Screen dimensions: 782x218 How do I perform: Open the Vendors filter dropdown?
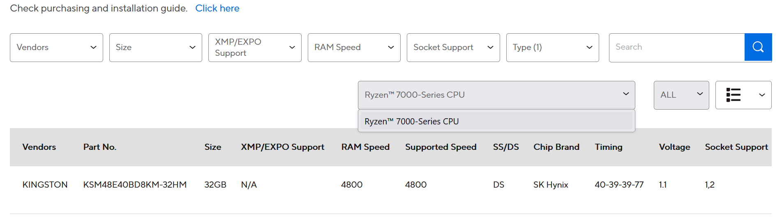coord(56,48)
